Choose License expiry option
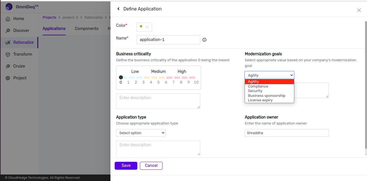The image size is (367, 181). click(x=260, y=100)
